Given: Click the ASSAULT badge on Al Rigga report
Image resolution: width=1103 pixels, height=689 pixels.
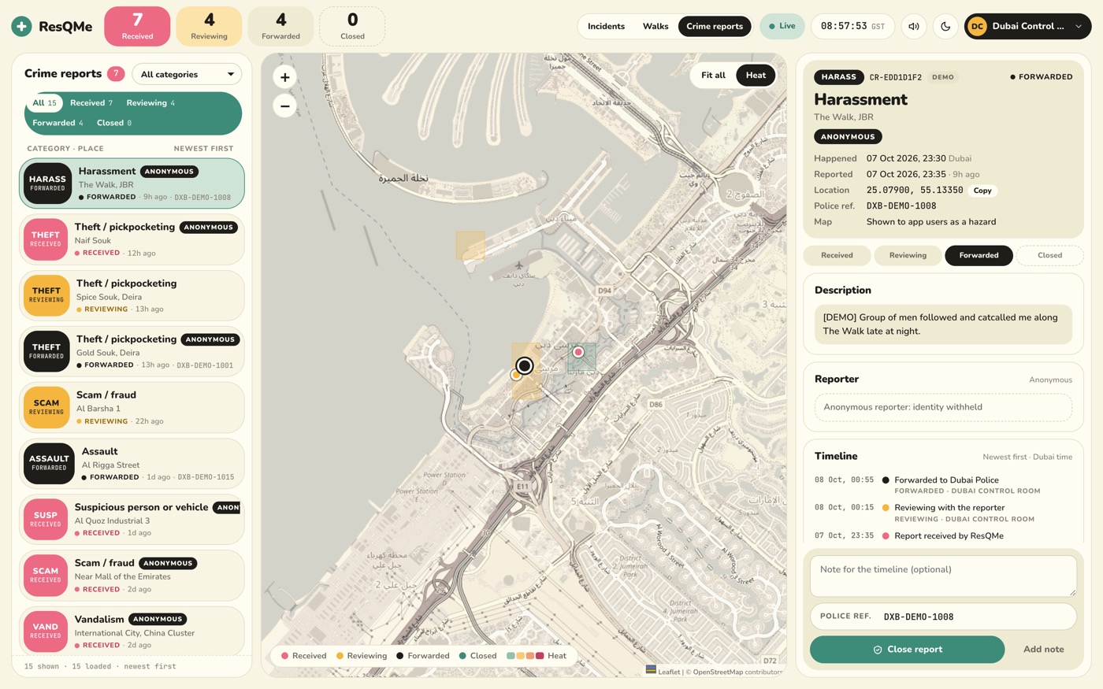Looking at the screenshot, I should (49, 463).
